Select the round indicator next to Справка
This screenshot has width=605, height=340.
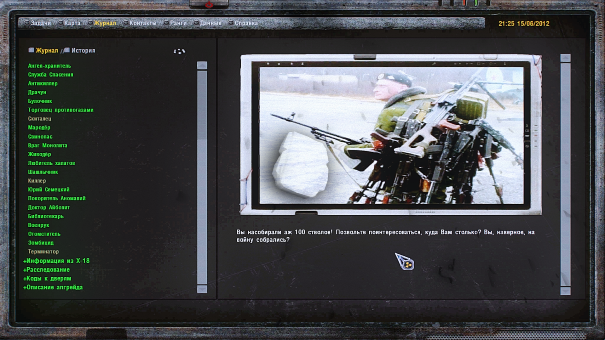[231, 23]
